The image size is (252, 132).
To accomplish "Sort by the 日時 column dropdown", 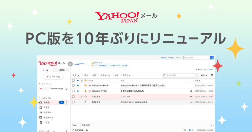I will (198, 81).
